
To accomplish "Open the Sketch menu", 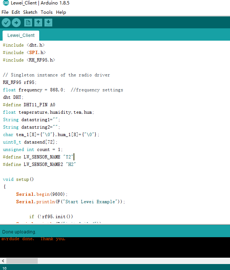I will [30, 12].
